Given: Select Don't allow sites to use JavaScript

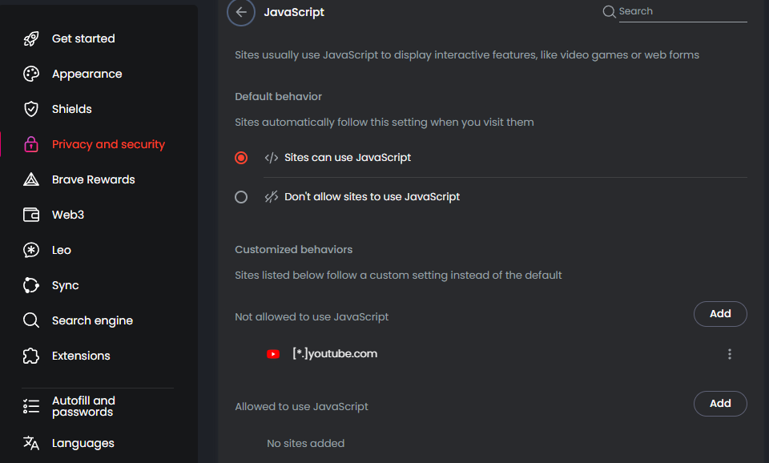Looking at the screenshot, I should coord(241,197).
